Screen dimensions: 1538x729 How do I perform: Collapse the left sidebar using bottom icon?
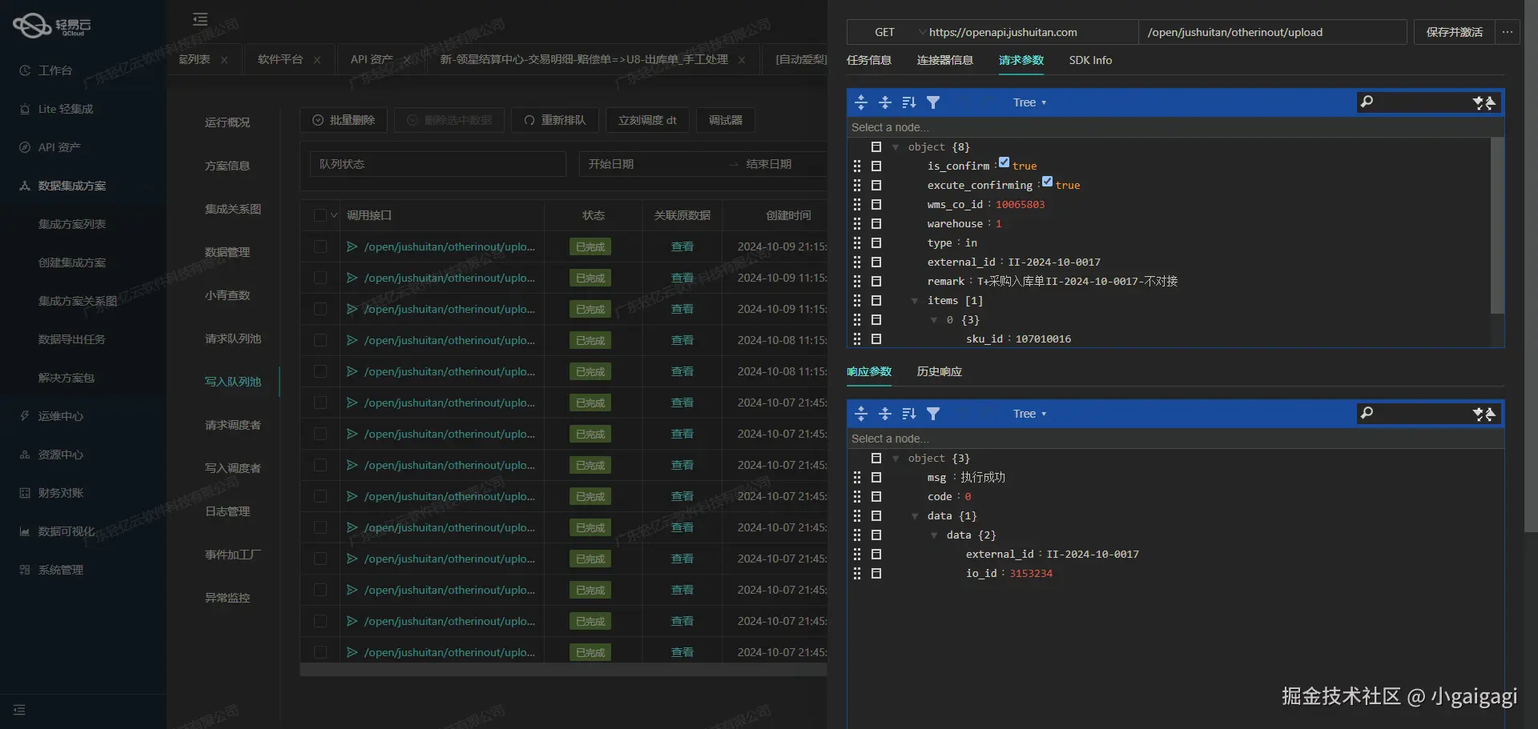(x=19, y=710)
